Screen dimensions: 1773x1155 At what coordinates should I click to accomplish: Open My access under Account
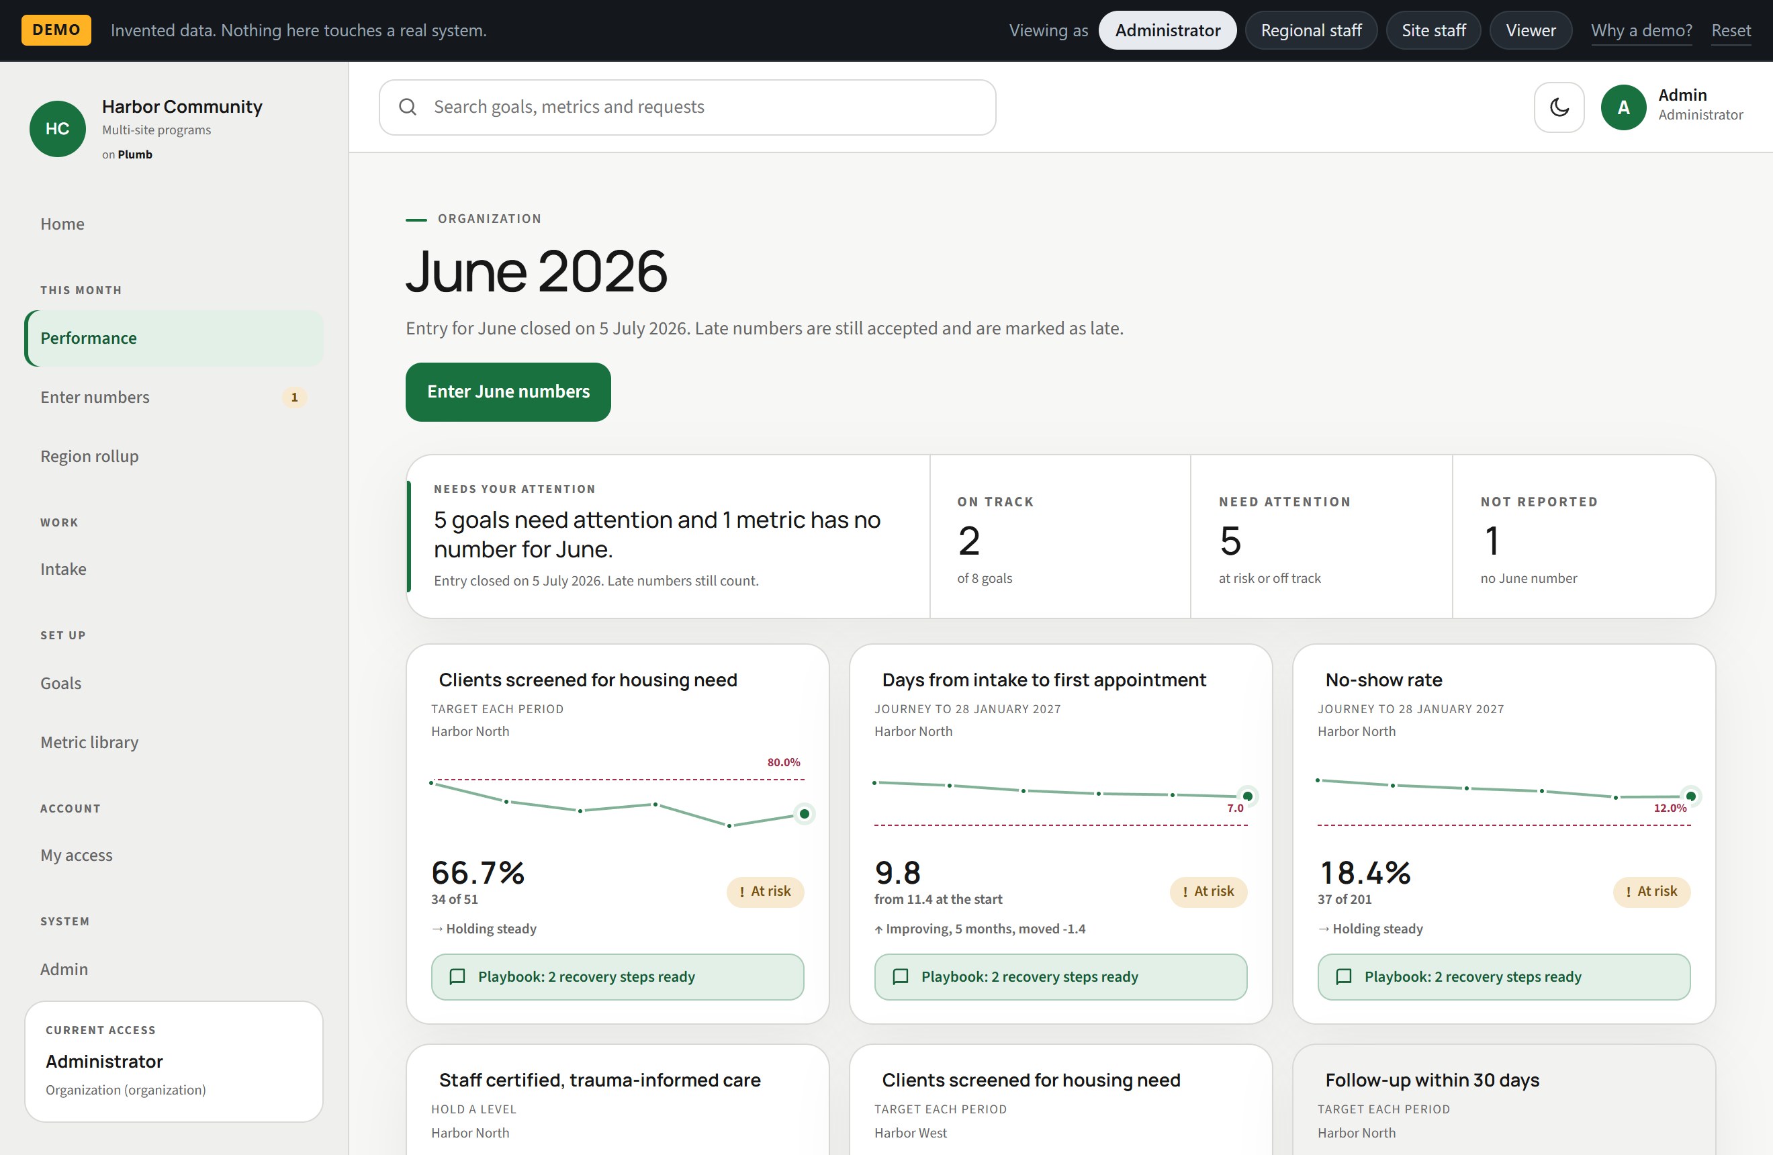tap(173, 856)
